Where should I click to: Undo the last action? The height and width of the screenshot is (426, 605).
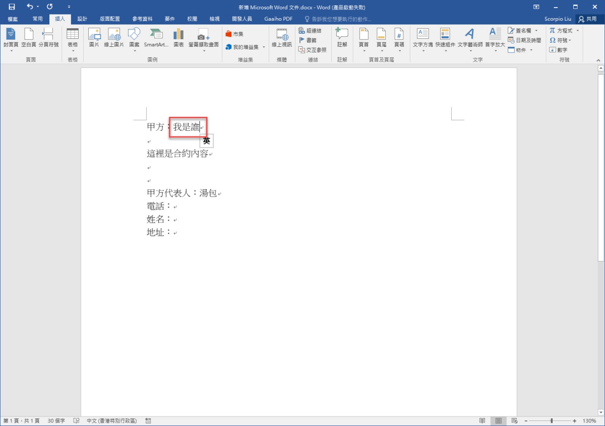tap(30, 7)
